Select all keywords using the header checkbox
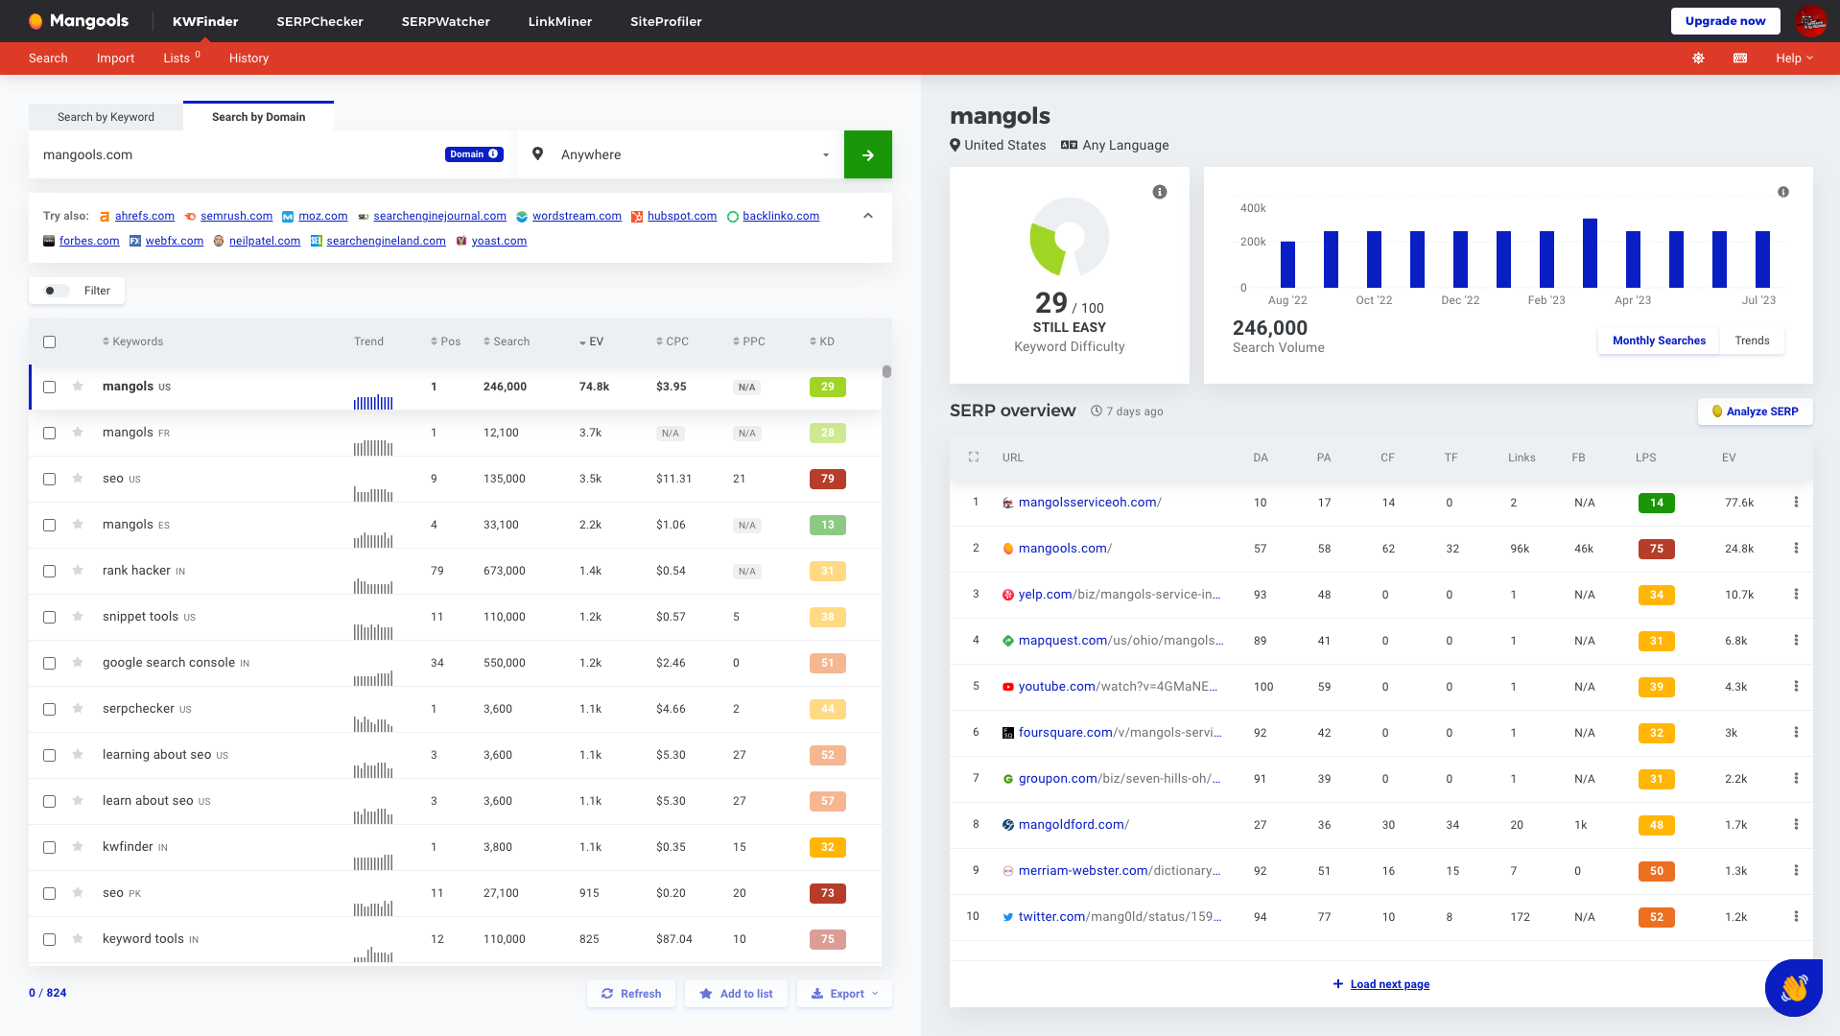Image resolution: width=1840 pixels, height=1036 pixels. pyautogui.click(x=49, y=341)
